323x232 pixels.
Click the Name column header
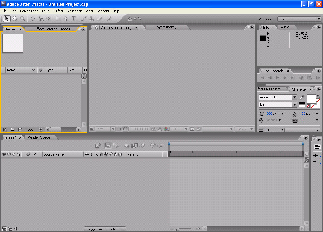(x=21, y=70)
